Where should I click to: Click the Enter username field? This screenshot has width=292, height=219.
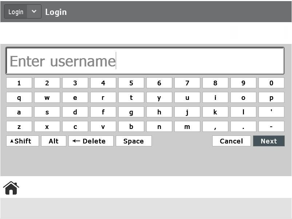tap(145, 61)
